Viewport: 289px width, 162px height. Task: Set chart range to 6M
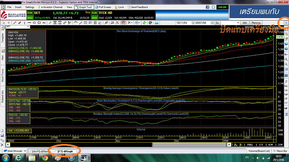click(x=270, y=145)
